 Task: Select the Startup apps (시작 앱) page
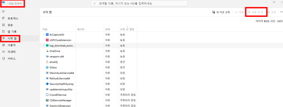click(20, 38)
